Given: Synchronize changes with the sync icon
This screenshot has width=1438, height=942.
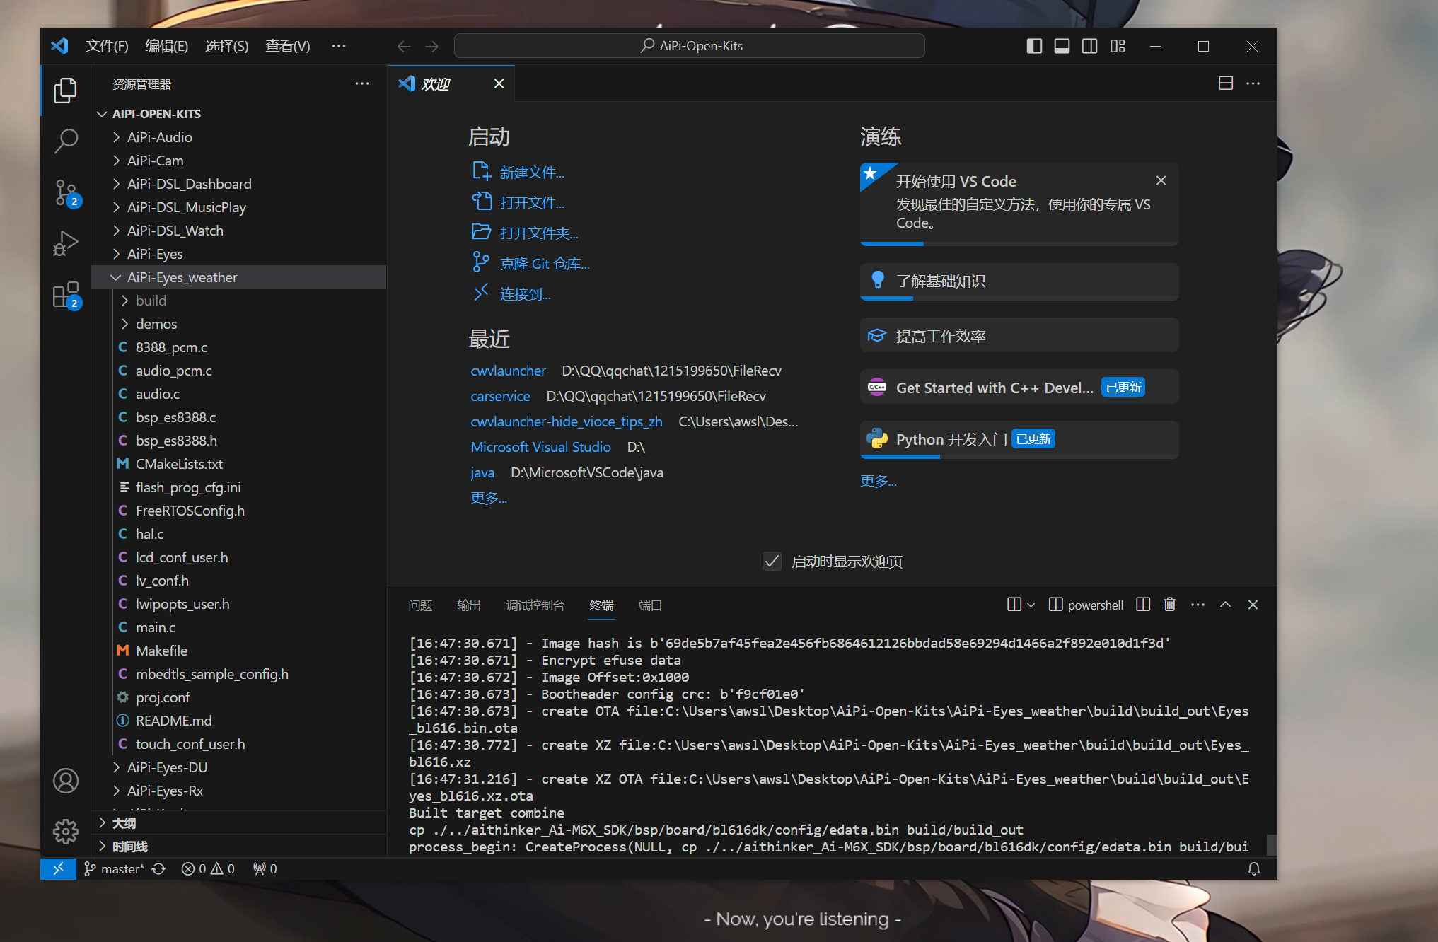Looking at the screenshot, I should 159,869.
